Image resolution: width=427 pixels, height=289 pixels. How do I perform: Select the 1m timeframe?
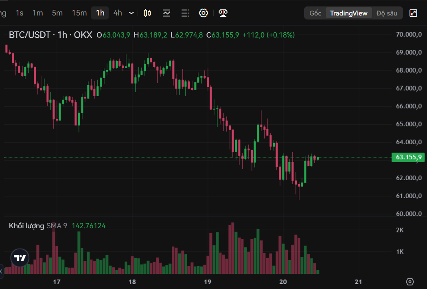(37, 13)
